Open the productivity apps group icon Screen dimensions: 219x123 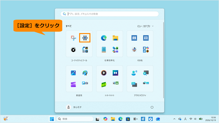tap(115, 50)
